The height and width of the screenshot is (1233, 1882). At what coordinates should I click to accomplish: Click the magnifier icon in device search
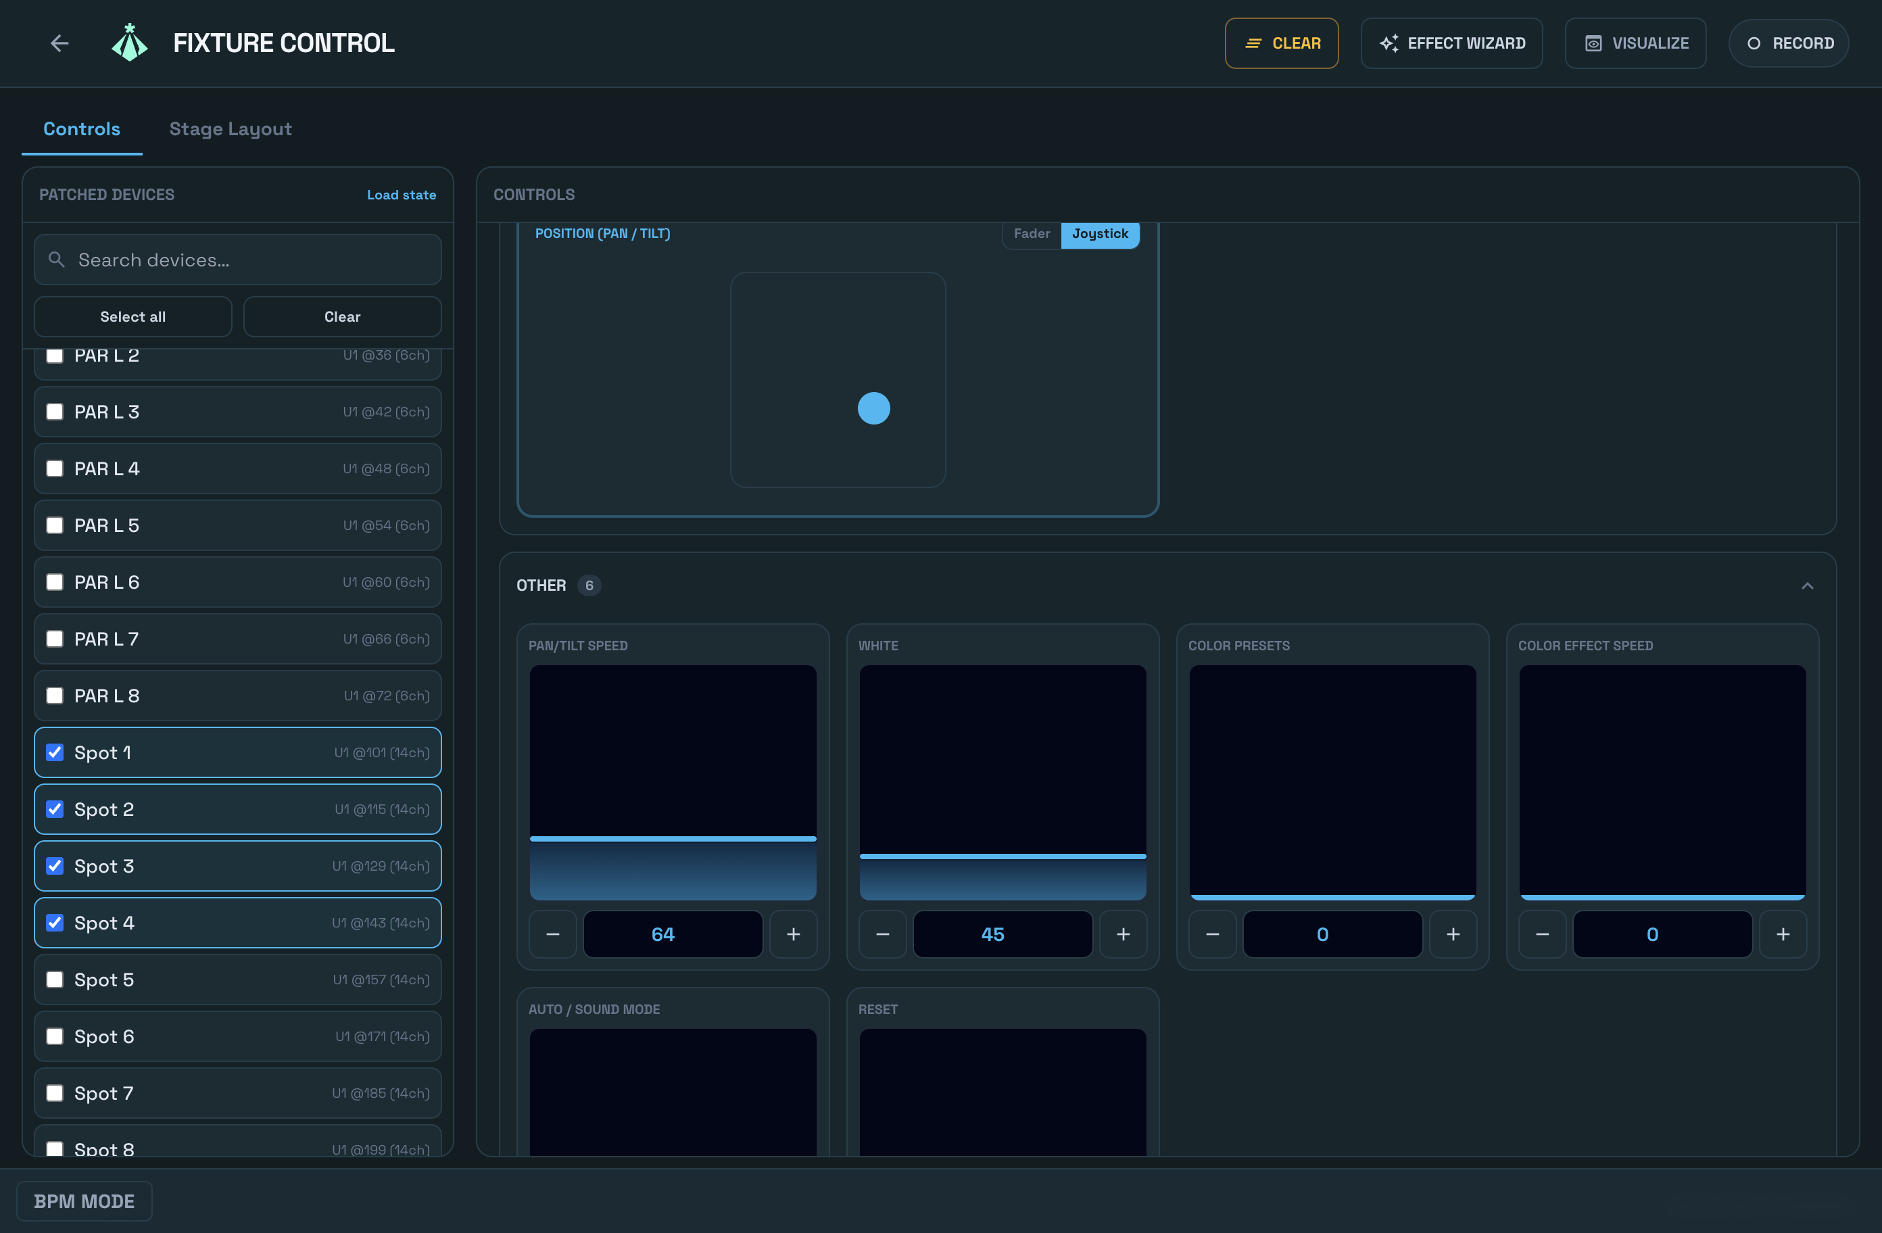56,260
